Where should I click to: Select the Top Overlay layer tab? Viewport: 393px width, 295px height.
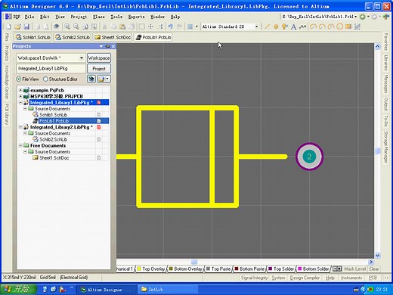[x=151, y=269]
